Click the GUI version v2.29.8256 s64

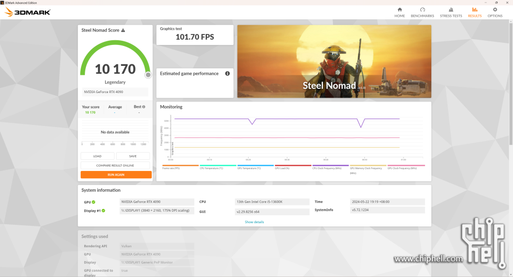pos(272,212)
